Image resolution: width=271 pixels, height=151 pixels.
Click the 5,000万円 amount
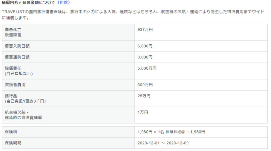147,68
